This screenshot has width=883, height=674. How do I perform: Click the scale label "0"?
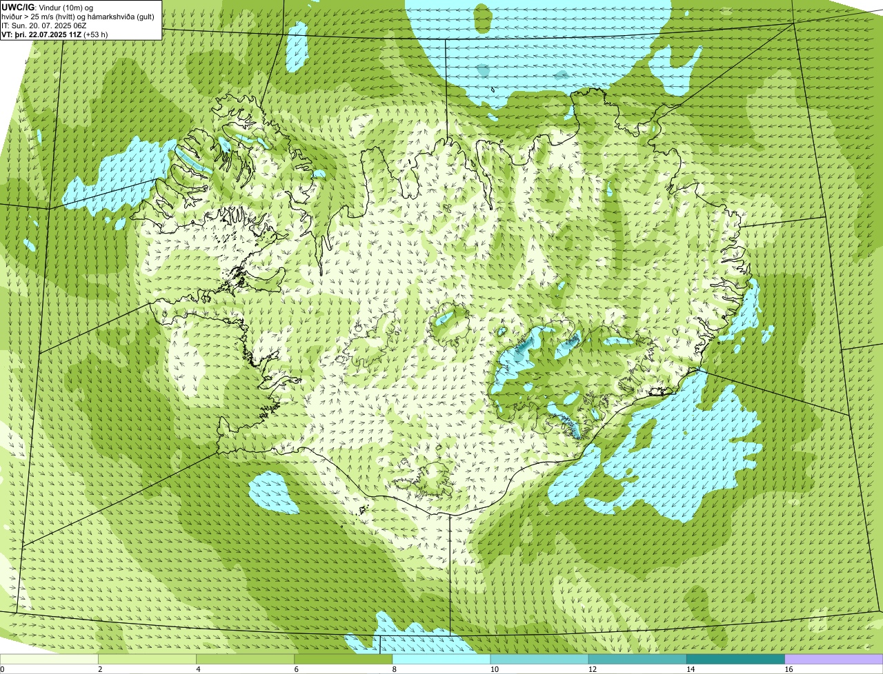(x=3, y=669)
